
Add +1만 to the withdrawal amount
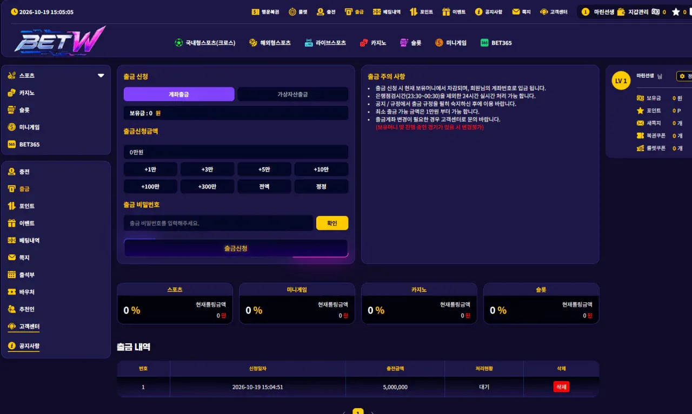(150, 169)
